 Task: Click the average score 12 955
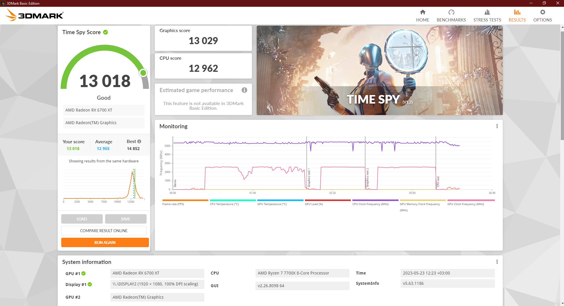(x=103, y=149)
